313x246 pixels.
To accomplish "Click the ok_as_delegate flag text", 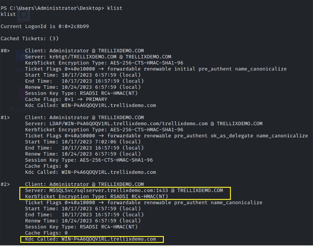I will pyautogui.click(x=232, y=136).
